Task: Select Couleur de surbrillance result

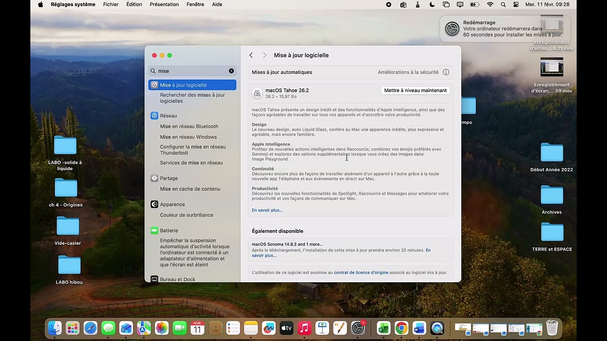Action: click(x=186, y=215)
